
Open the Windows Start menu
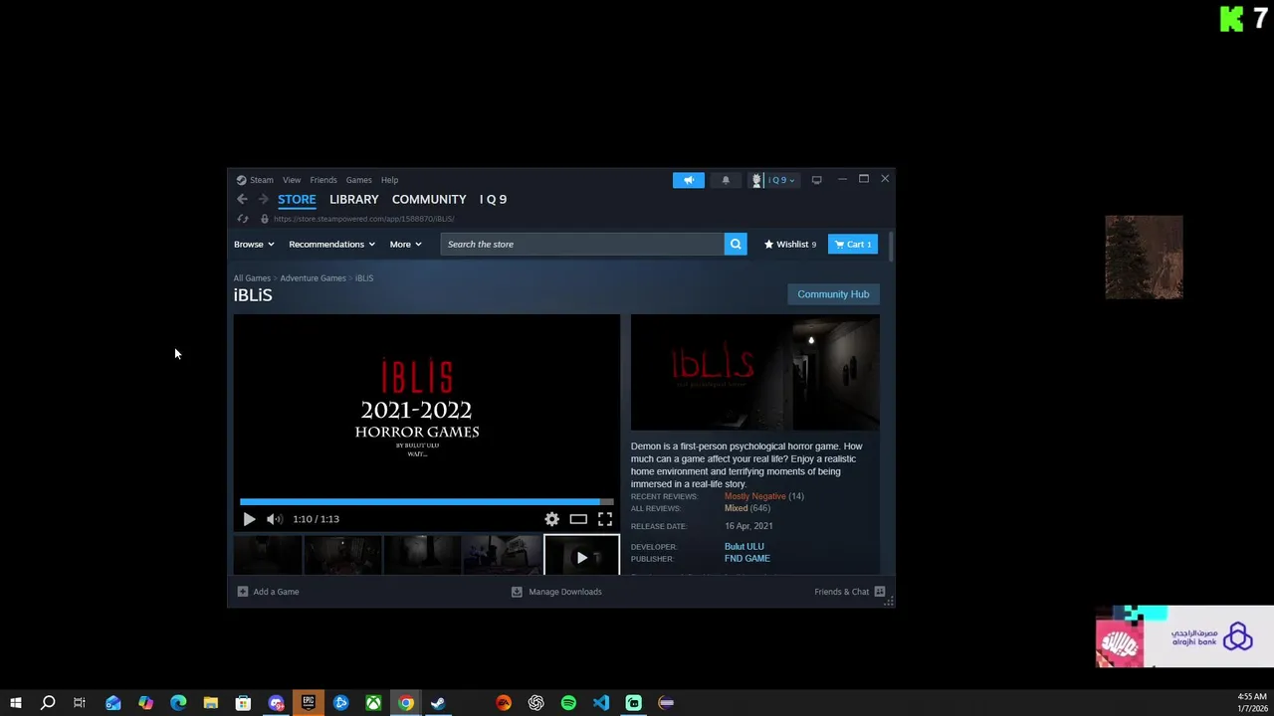point(16,703)
